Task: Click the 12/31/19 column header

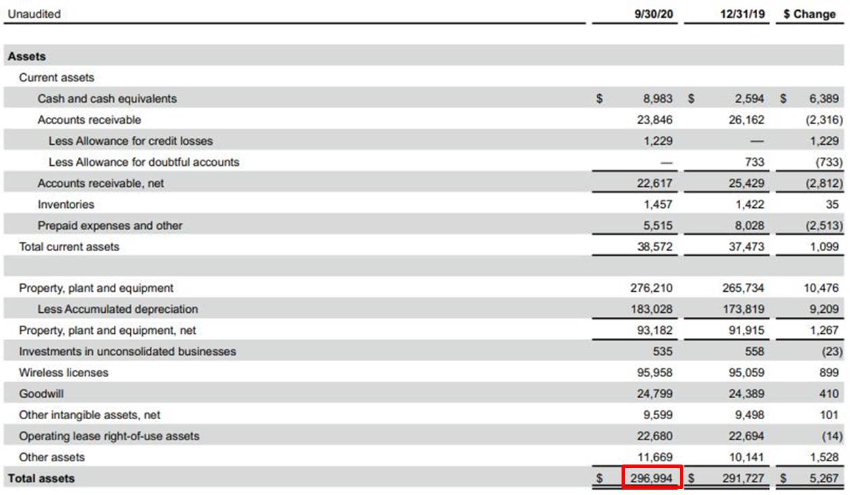Action: 742,14
